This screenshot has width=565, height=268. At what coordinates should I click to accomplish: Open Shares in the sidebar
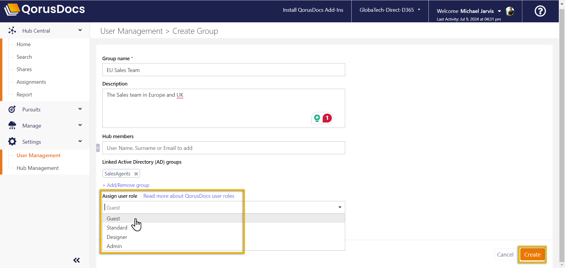tap(24, 69)
